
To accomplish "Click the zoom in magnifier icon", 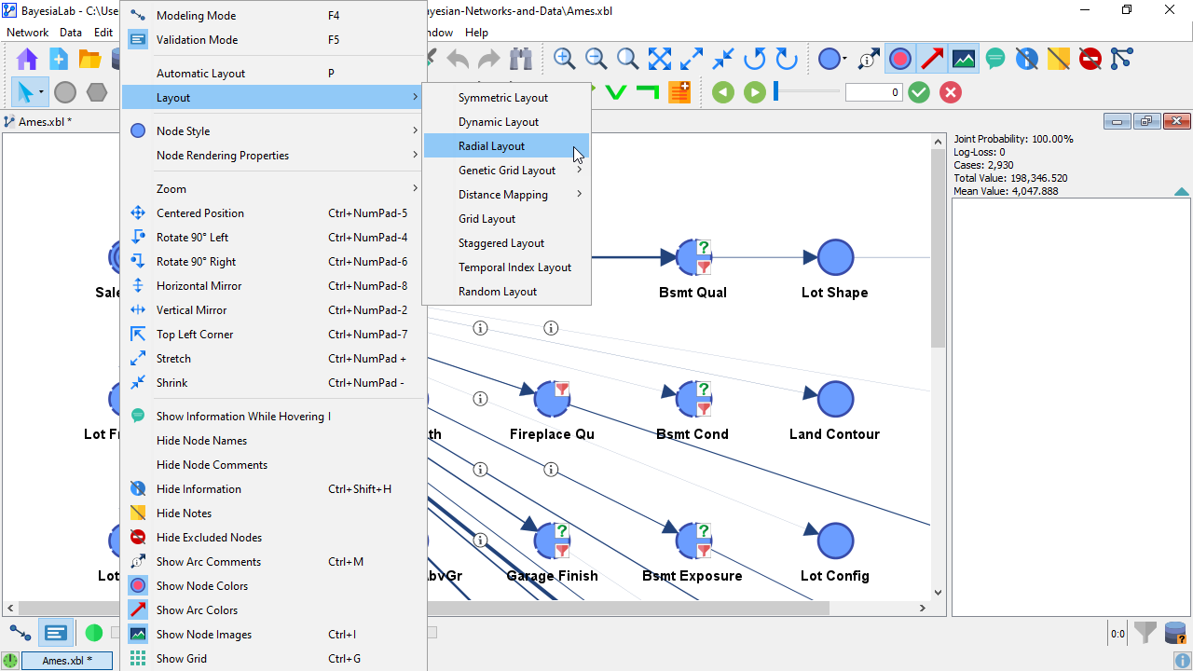I will click(x=564, y=59).
